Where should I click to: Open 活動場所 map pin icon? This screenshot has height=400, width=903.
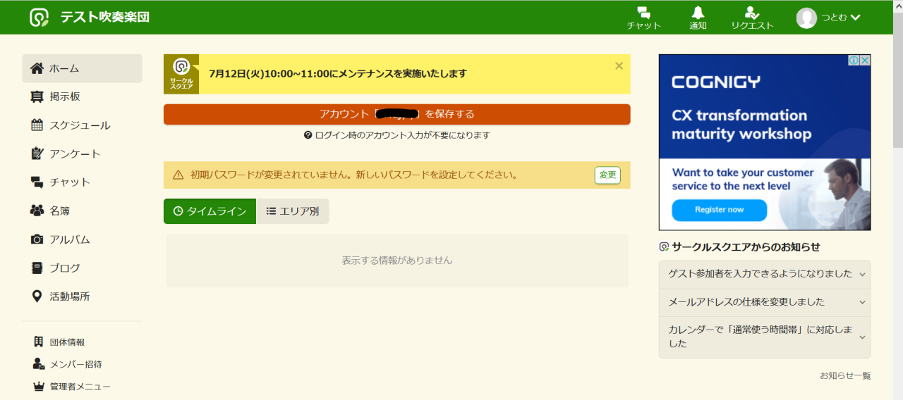(x=37, y=296)
